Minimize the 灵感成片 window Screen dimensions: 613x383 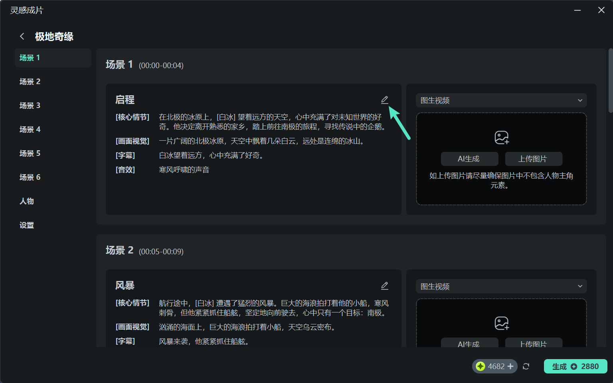click(x=577, y=10)
